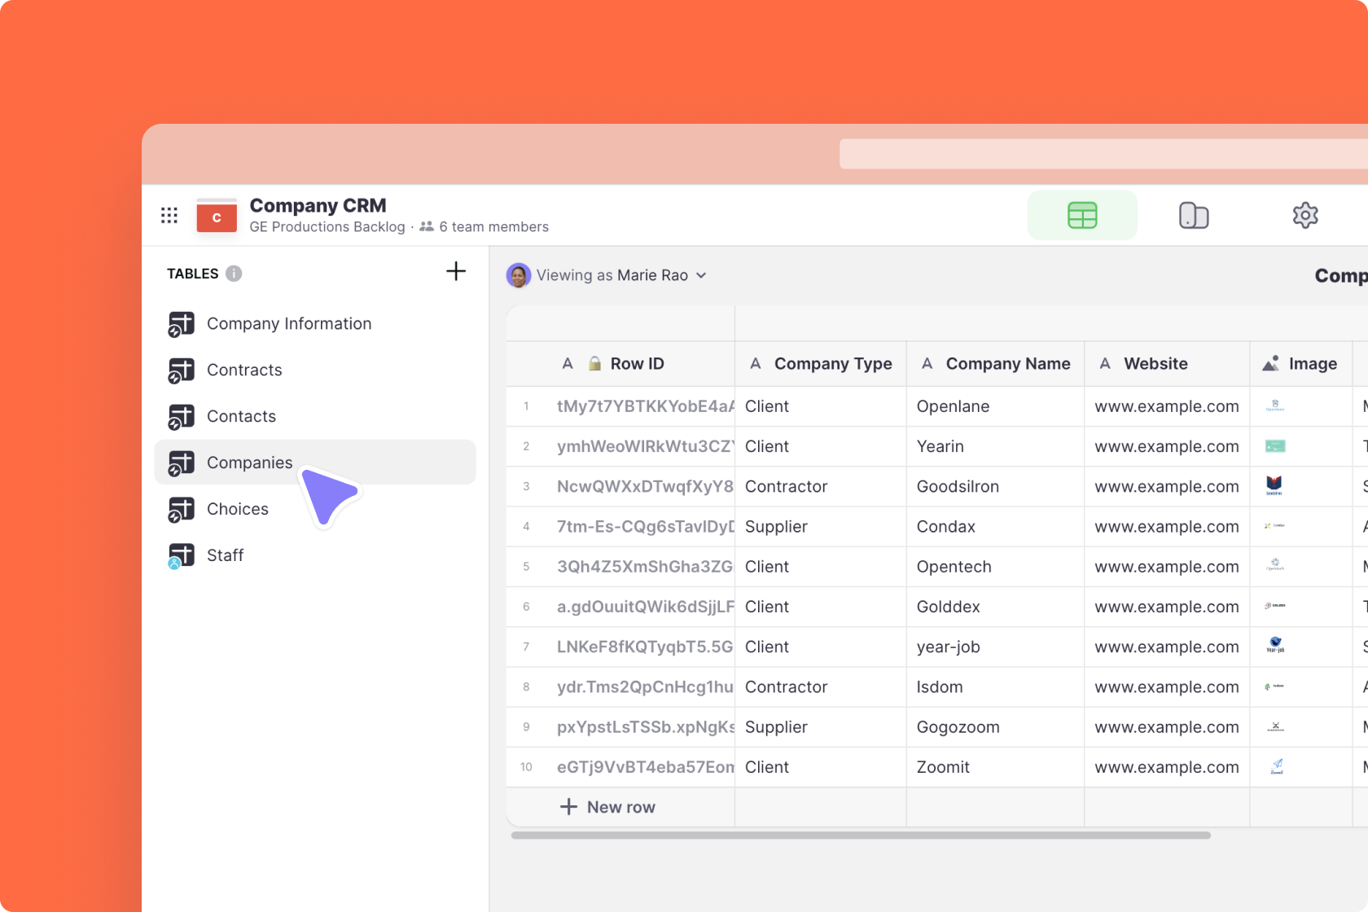1368x912 pixels.
Task: Open the layout view icon
Action: point(1193,215)
